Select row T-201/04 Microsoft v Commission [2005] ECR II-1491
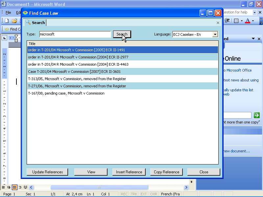 coord(123,50)
